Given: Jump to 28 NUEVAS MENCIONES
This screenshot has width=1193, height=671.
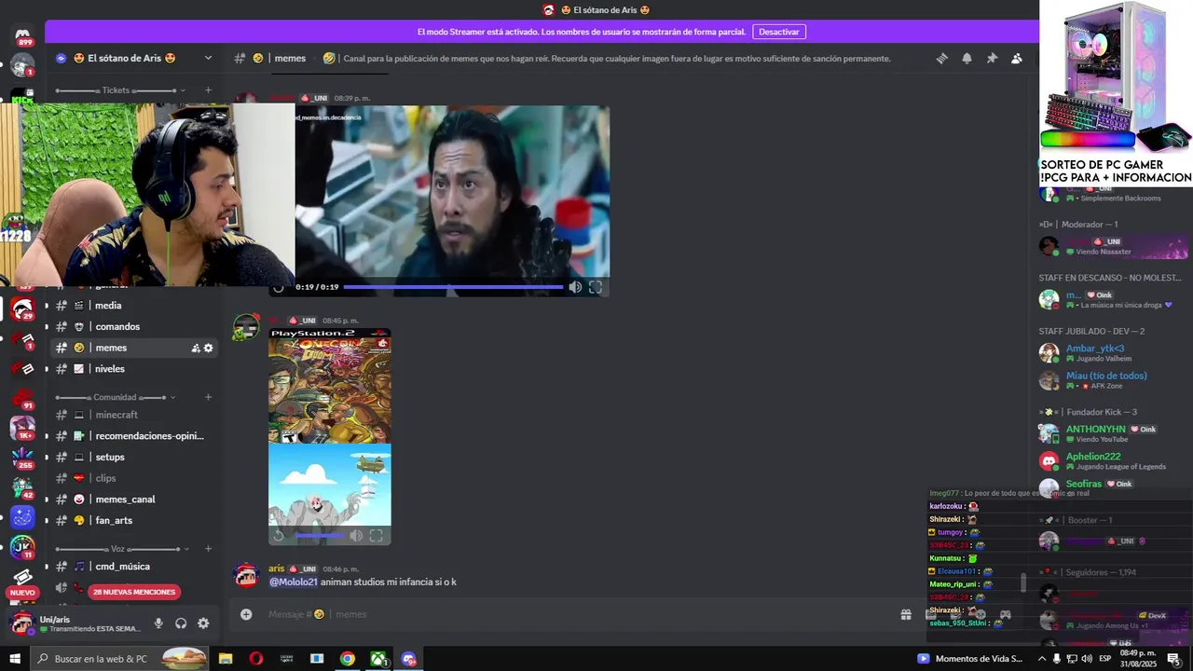Looking at the screenshot, I should click(134, 592).
